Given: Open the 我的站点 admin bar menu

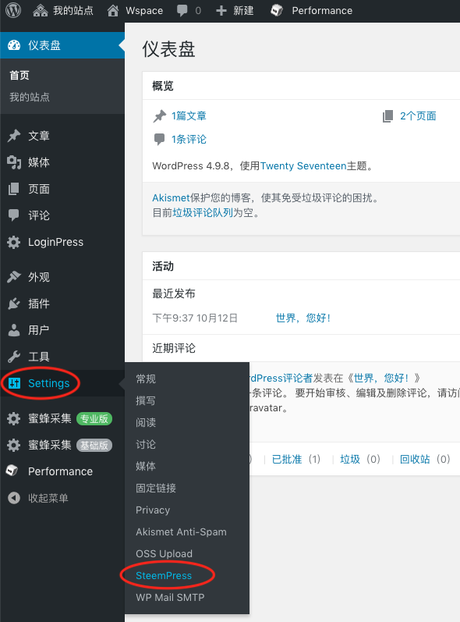Looking at the screenshot, I should [63, 10].
